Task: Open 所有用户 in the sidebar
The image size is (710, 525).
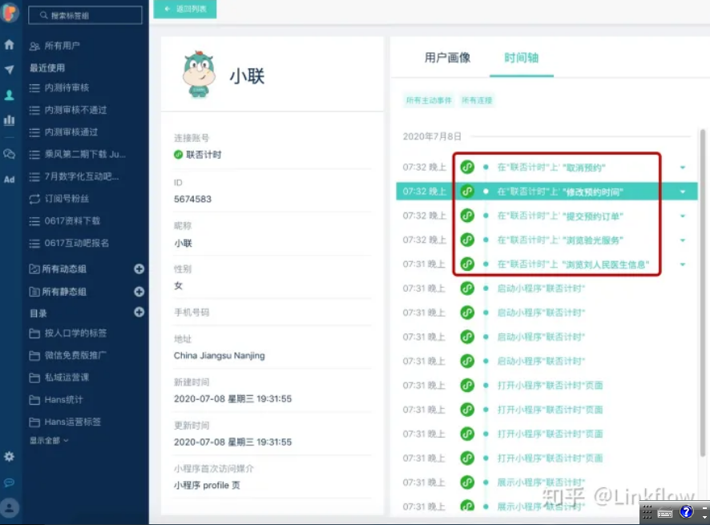Action: pos(55,46)
